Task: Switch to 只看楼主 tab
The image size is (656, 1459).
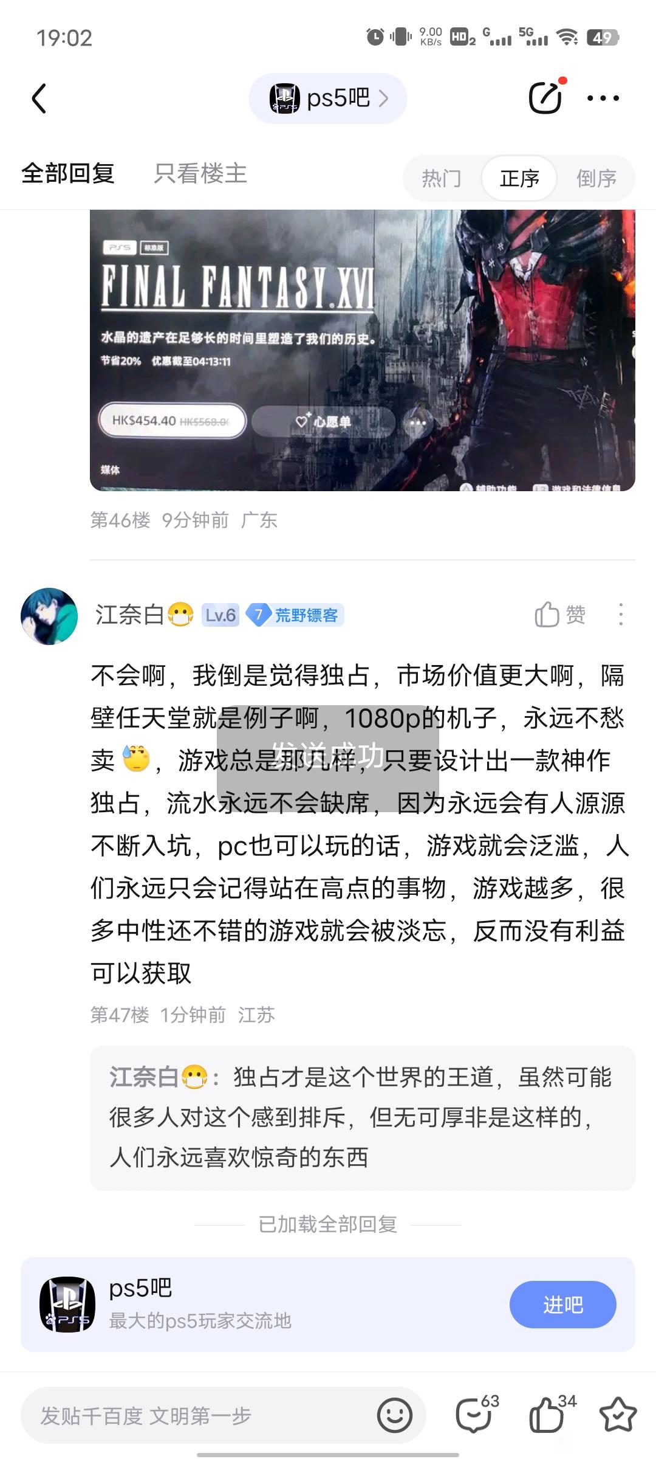Action: [x=200, y=173]
